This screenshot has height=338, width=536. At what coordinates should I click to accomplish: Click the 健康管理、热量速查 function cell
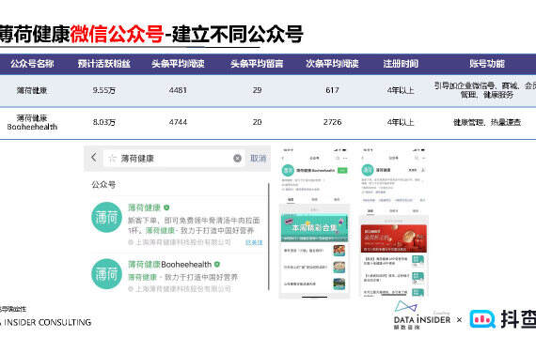tap(487, 122)
